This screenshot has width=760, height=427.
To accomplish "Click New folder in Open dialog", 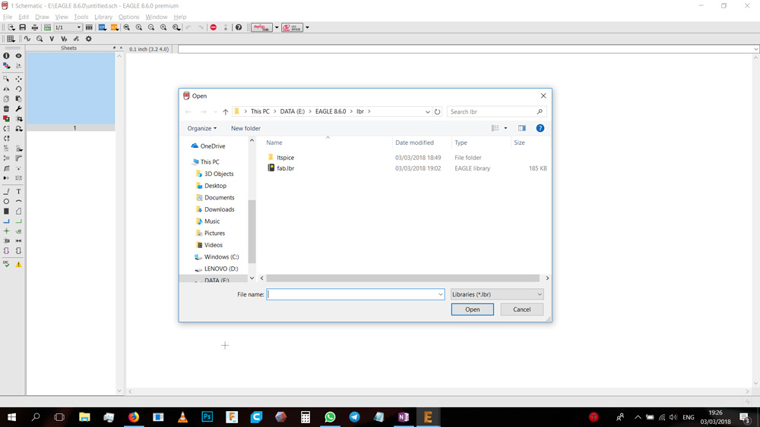I will coord(245,128).
